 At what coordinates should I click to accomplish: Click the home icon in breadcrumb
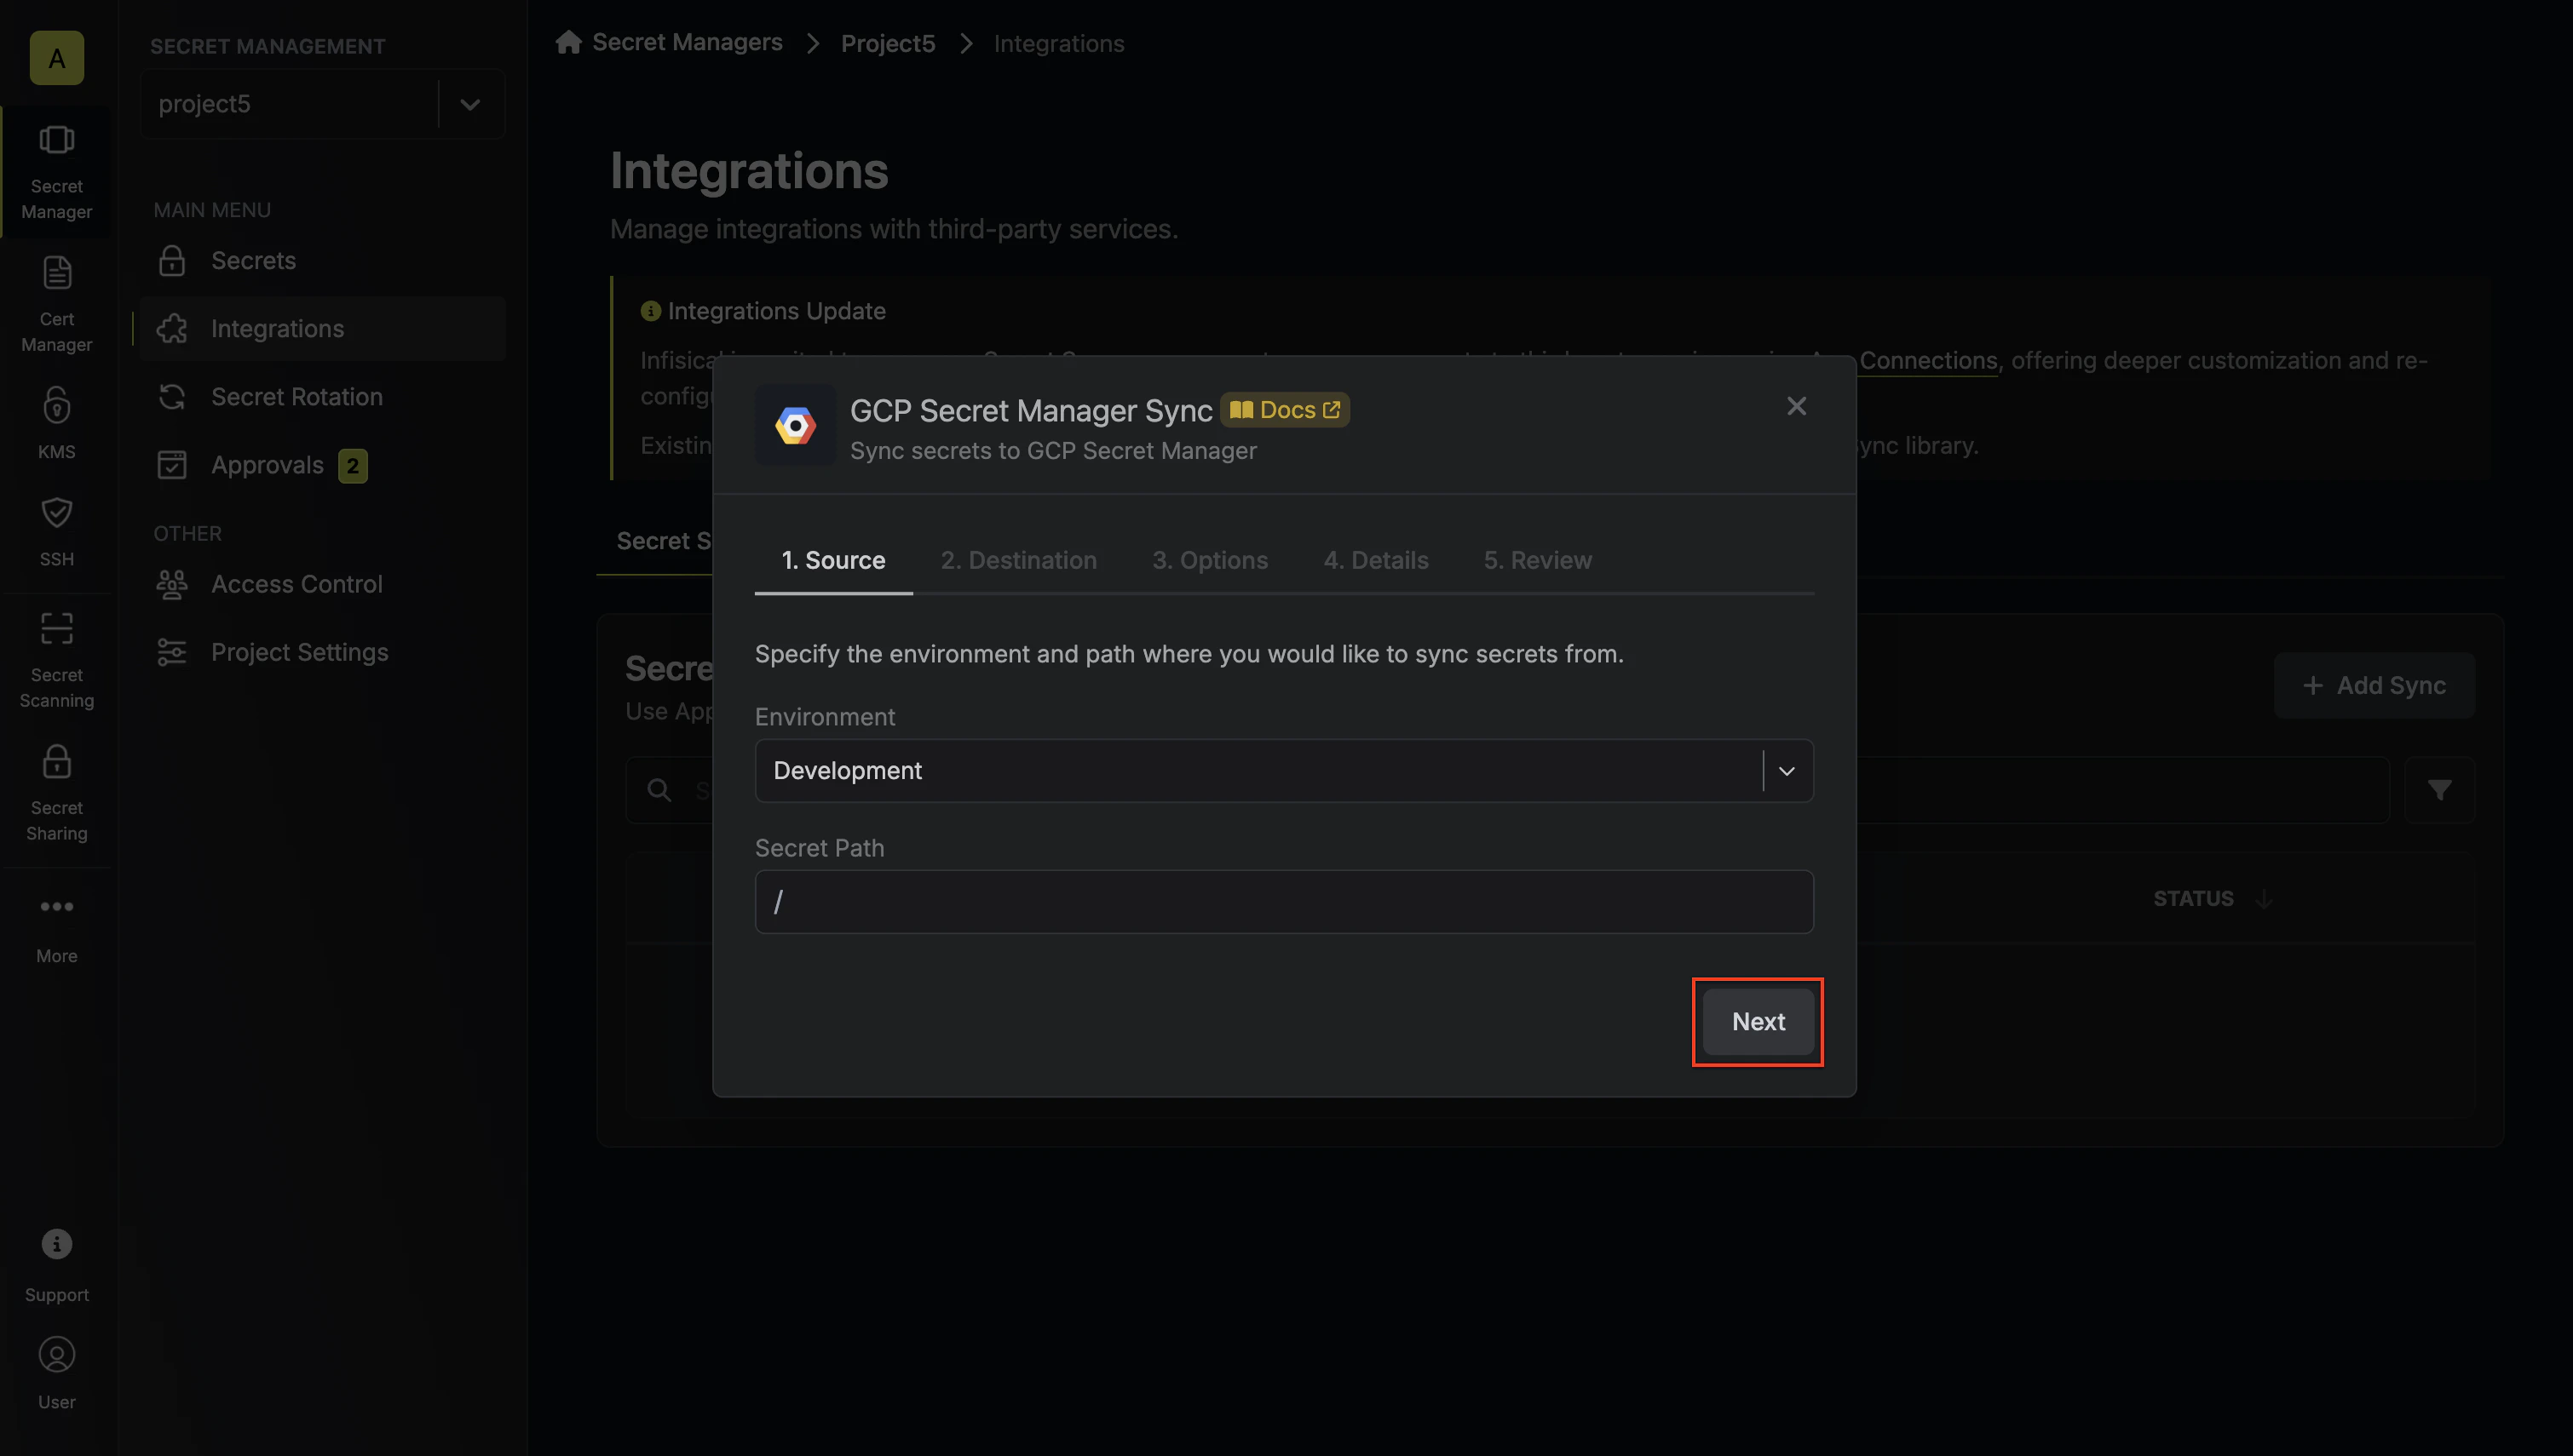pos(568,42)
